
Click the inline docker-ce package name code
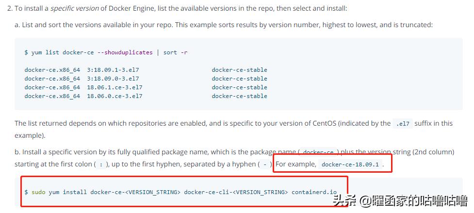tap(318, 152)
